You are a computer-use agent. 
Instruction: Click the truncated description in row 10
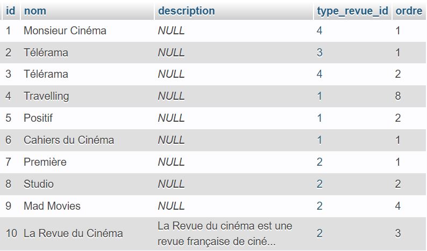click(225, 234)
